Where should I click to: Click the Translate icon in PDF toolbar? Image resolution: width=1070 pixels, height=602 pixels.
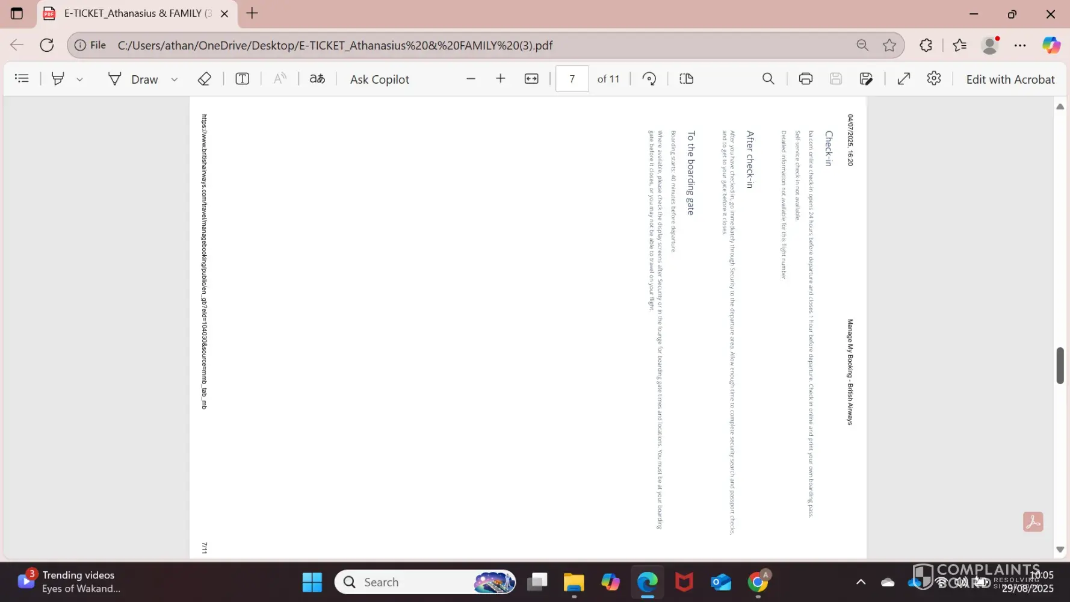[317, 79]
